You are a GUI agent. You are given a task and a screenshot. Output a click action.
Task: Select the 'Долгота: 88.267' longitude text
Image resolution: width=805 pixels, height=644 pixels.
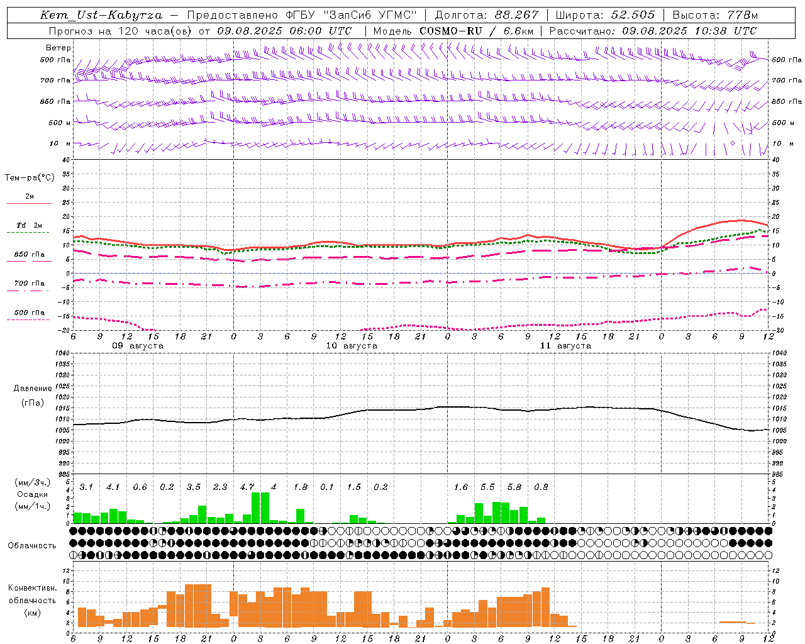(x=487, y=15)
